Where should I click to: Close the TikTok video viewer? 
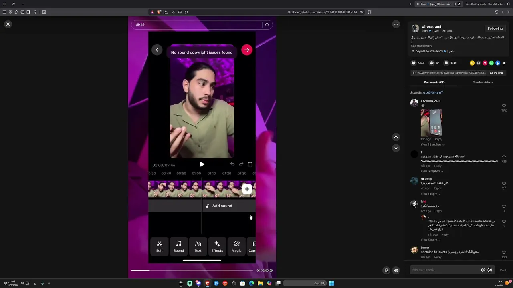point(8,24)
